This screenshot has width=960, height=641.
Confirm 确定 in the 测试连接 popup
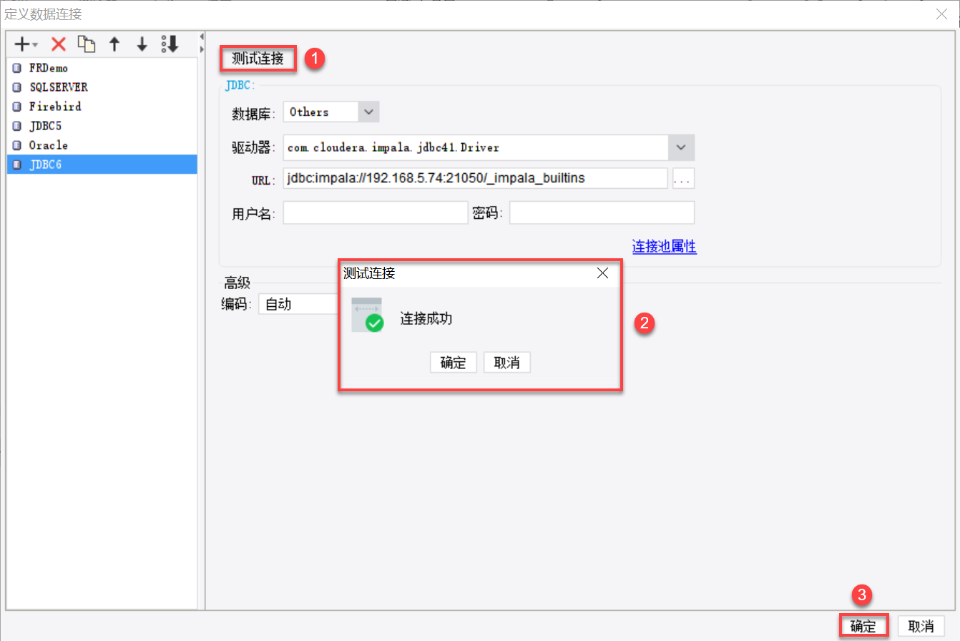pyautogui.click(x=454, y=363)
